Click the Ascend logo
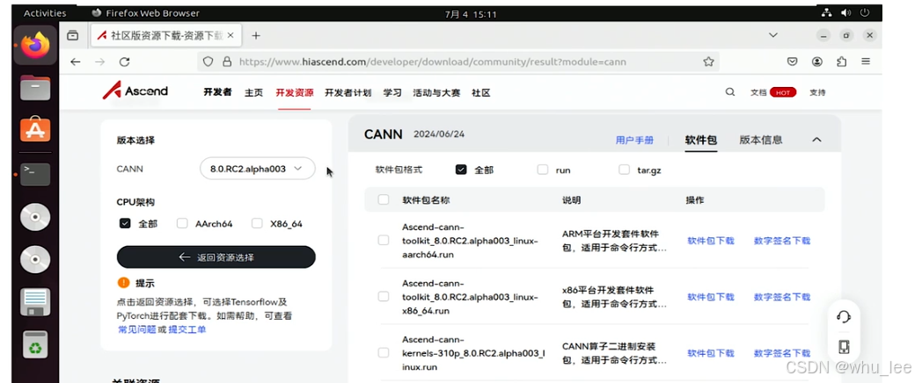Viewport: 915px width, 383px height. (x=135, y=90)
